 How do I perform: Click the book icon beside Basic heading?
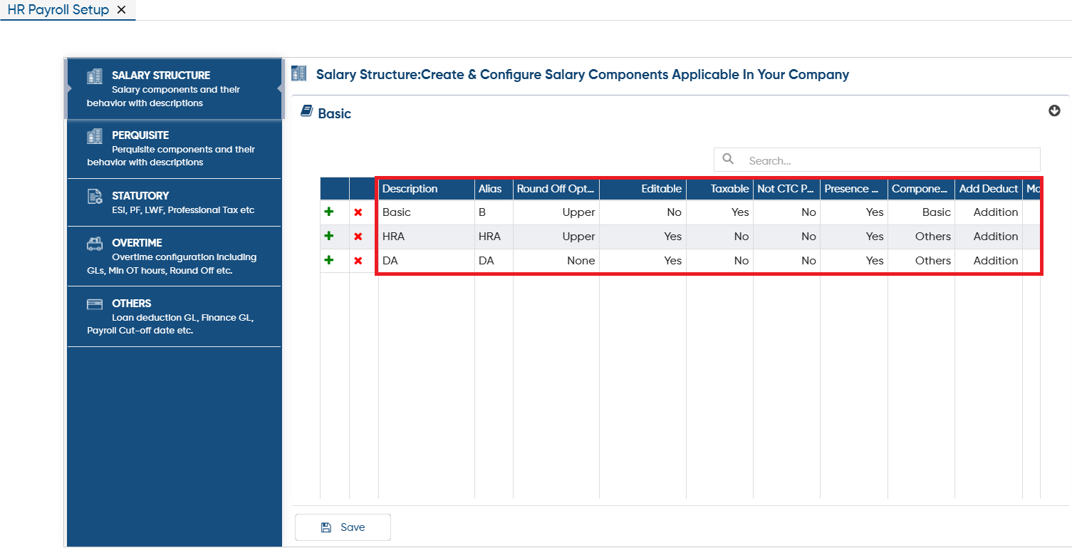tap(306, 111)
